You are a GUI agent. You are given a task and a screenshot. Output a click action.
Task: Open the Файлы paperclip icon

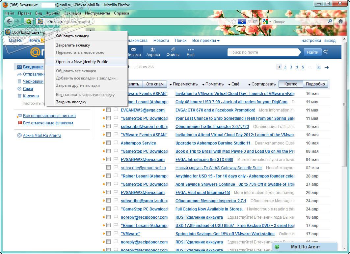tap(173, 49)
